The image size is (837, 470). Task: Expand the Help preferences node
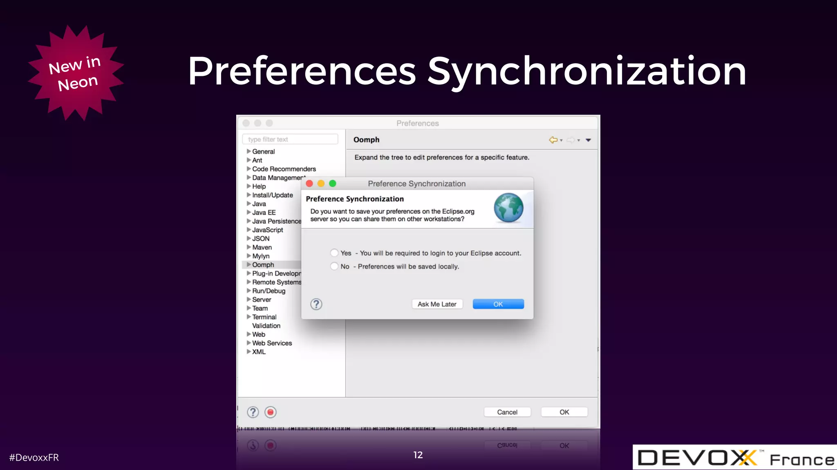click(x=248, y=186)
